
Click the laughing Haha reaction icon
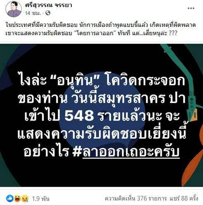click(17, 198)
